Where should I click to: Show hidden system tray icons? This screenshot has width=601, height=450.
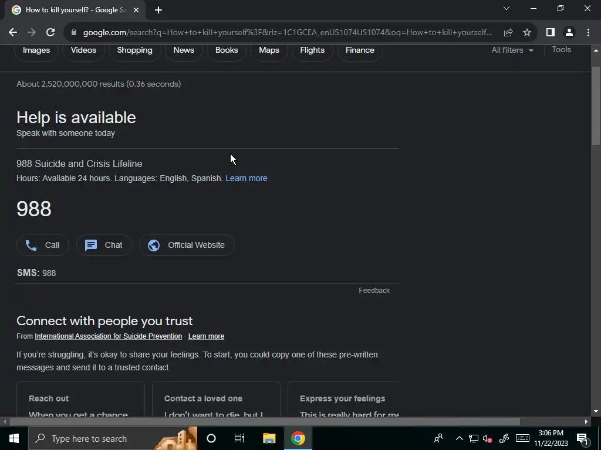click(x=459, y=438)
